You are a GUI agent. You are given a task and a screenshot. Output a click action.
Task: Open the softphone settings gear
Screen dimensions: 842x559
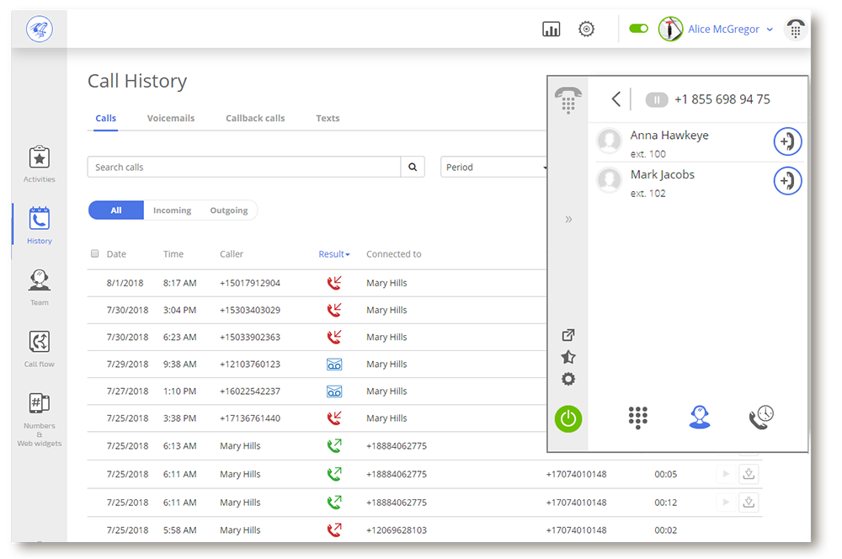coord(568,379)
